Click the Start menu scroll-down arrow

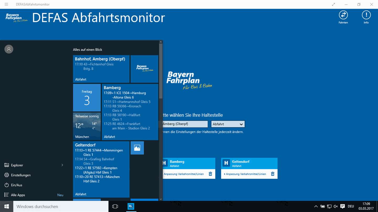(x=161, y=199)
